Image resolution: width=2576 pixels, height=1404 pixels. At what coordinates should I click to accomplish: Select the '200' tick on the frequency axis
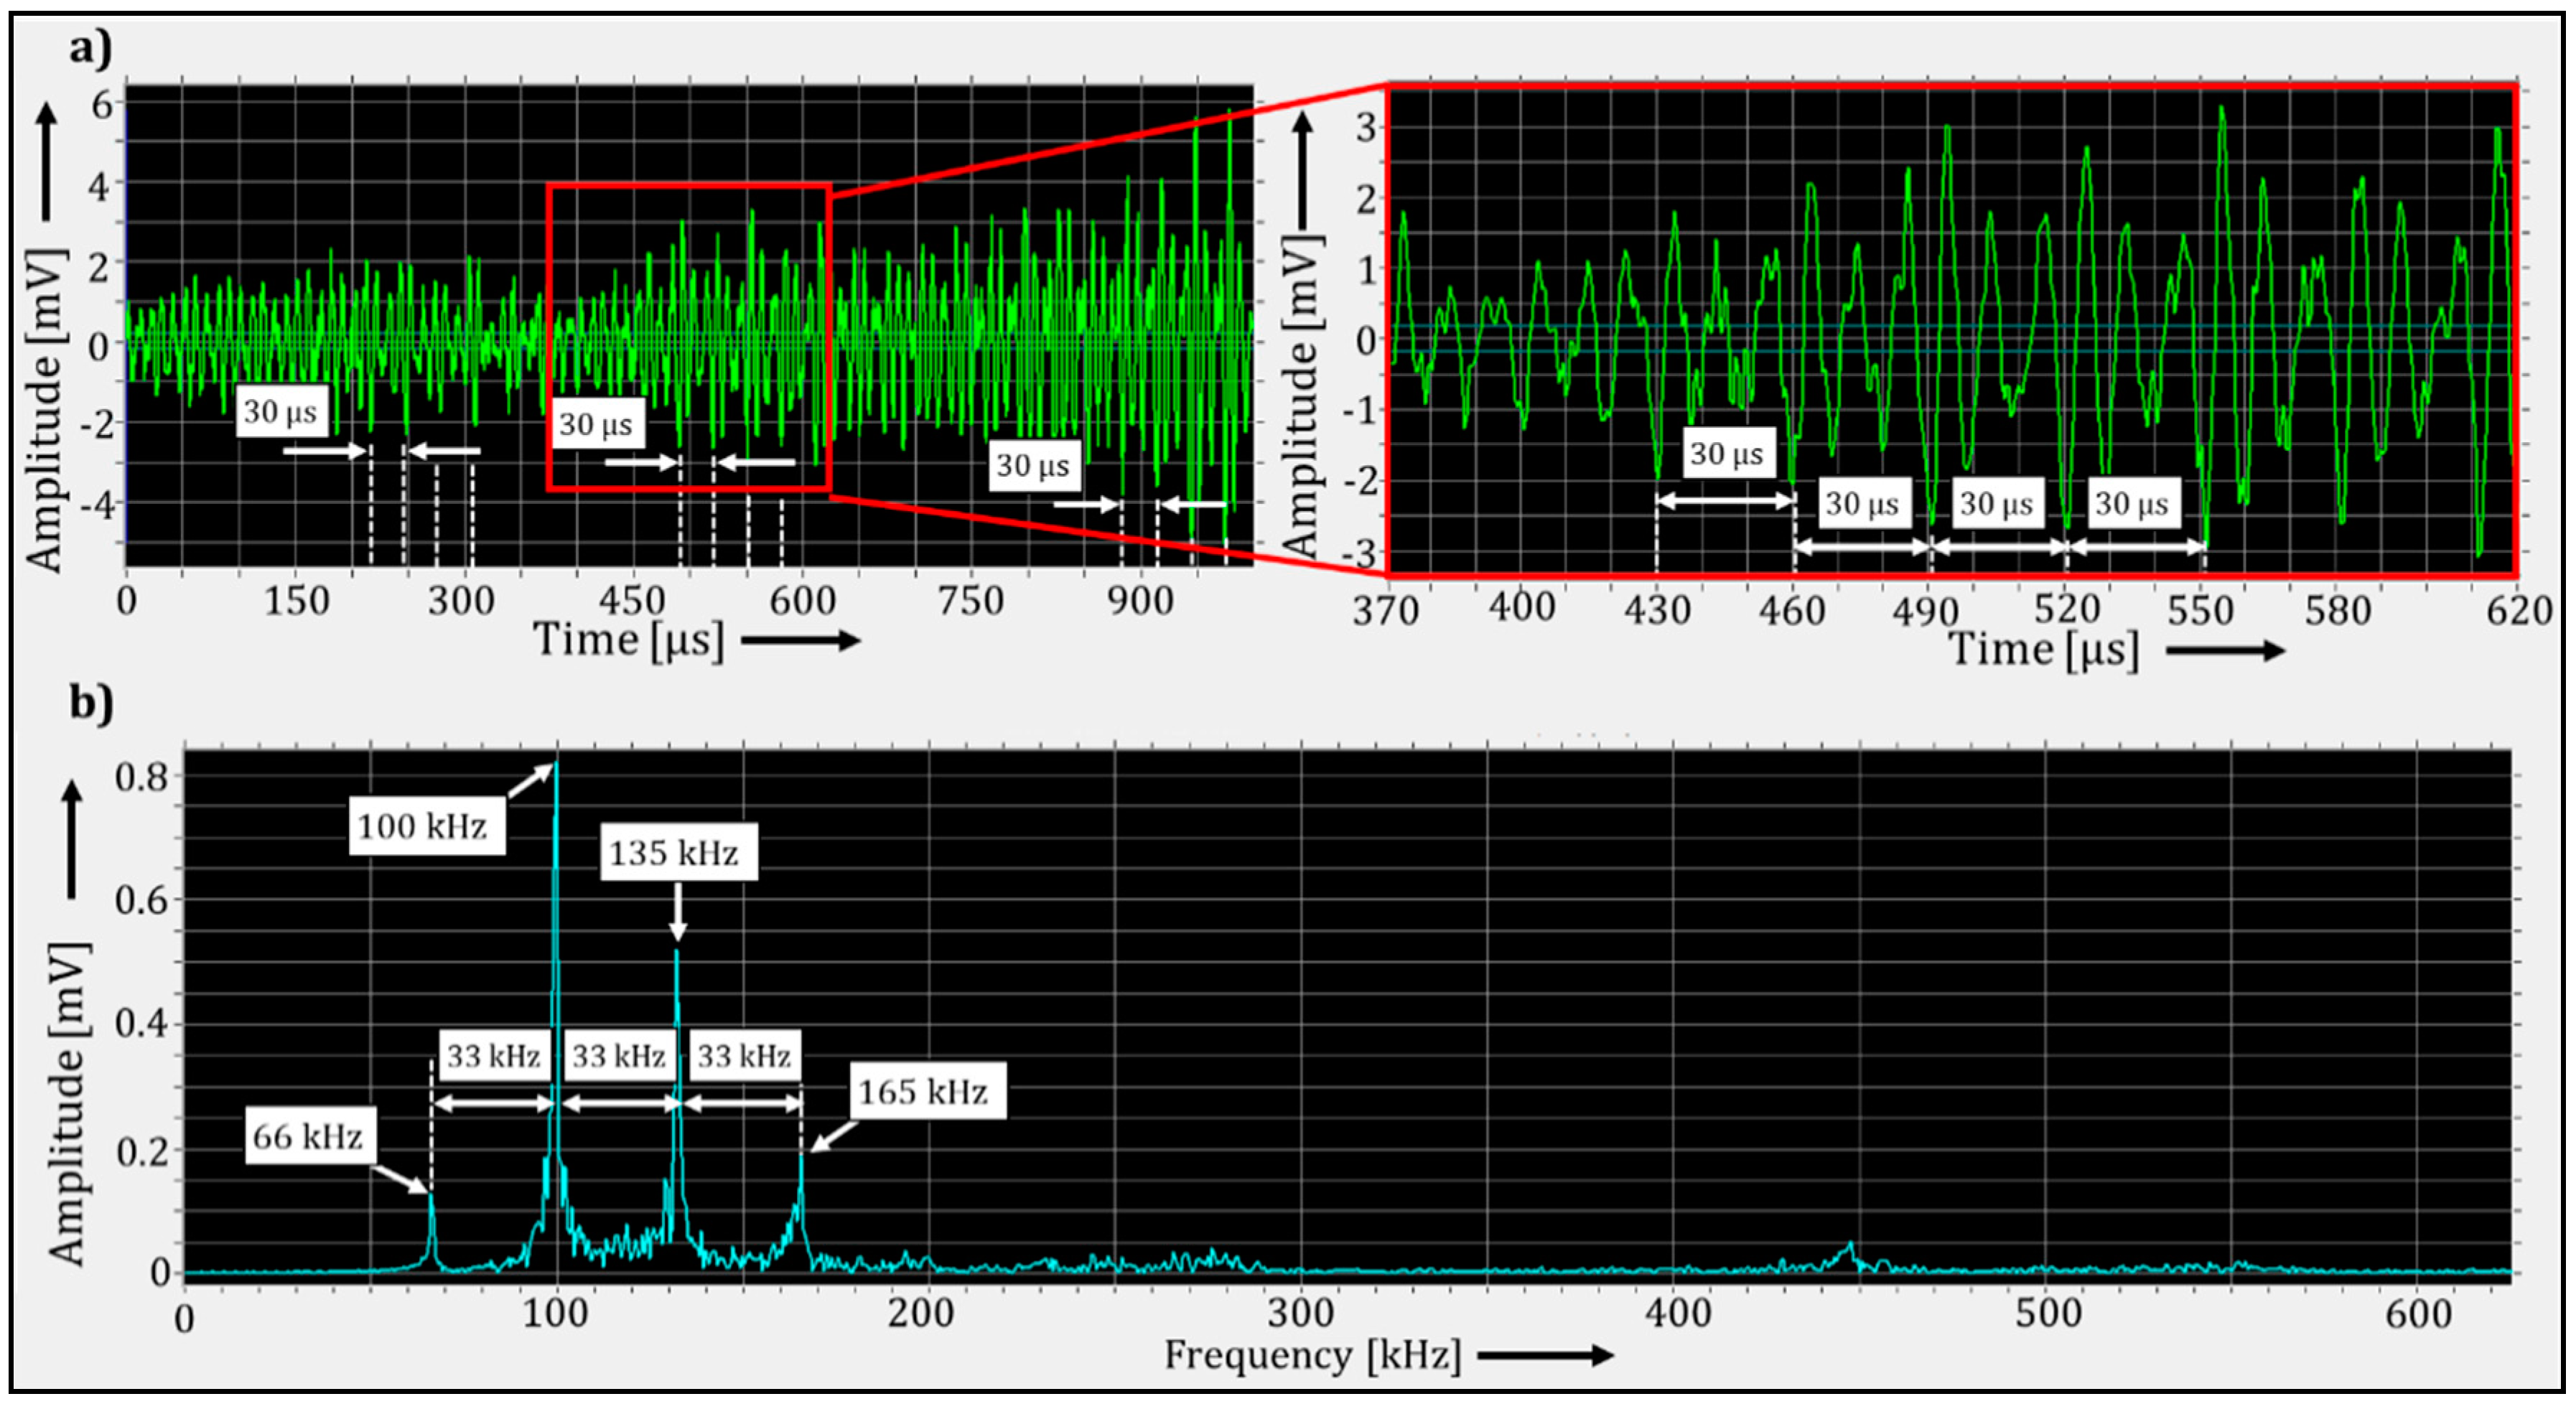921,1313
